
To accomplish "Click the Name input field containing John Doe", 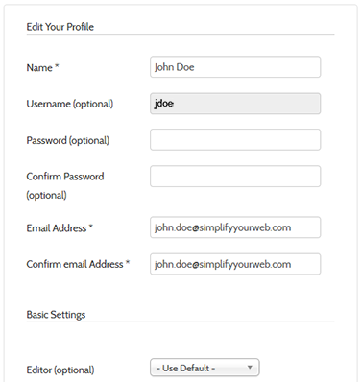I will tap(235, 67).
